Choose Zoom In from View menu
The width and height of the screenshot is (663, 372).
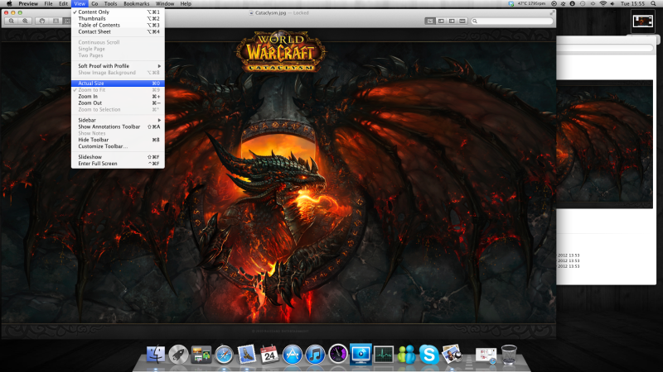pyautogui.click(x=118, y=97)
